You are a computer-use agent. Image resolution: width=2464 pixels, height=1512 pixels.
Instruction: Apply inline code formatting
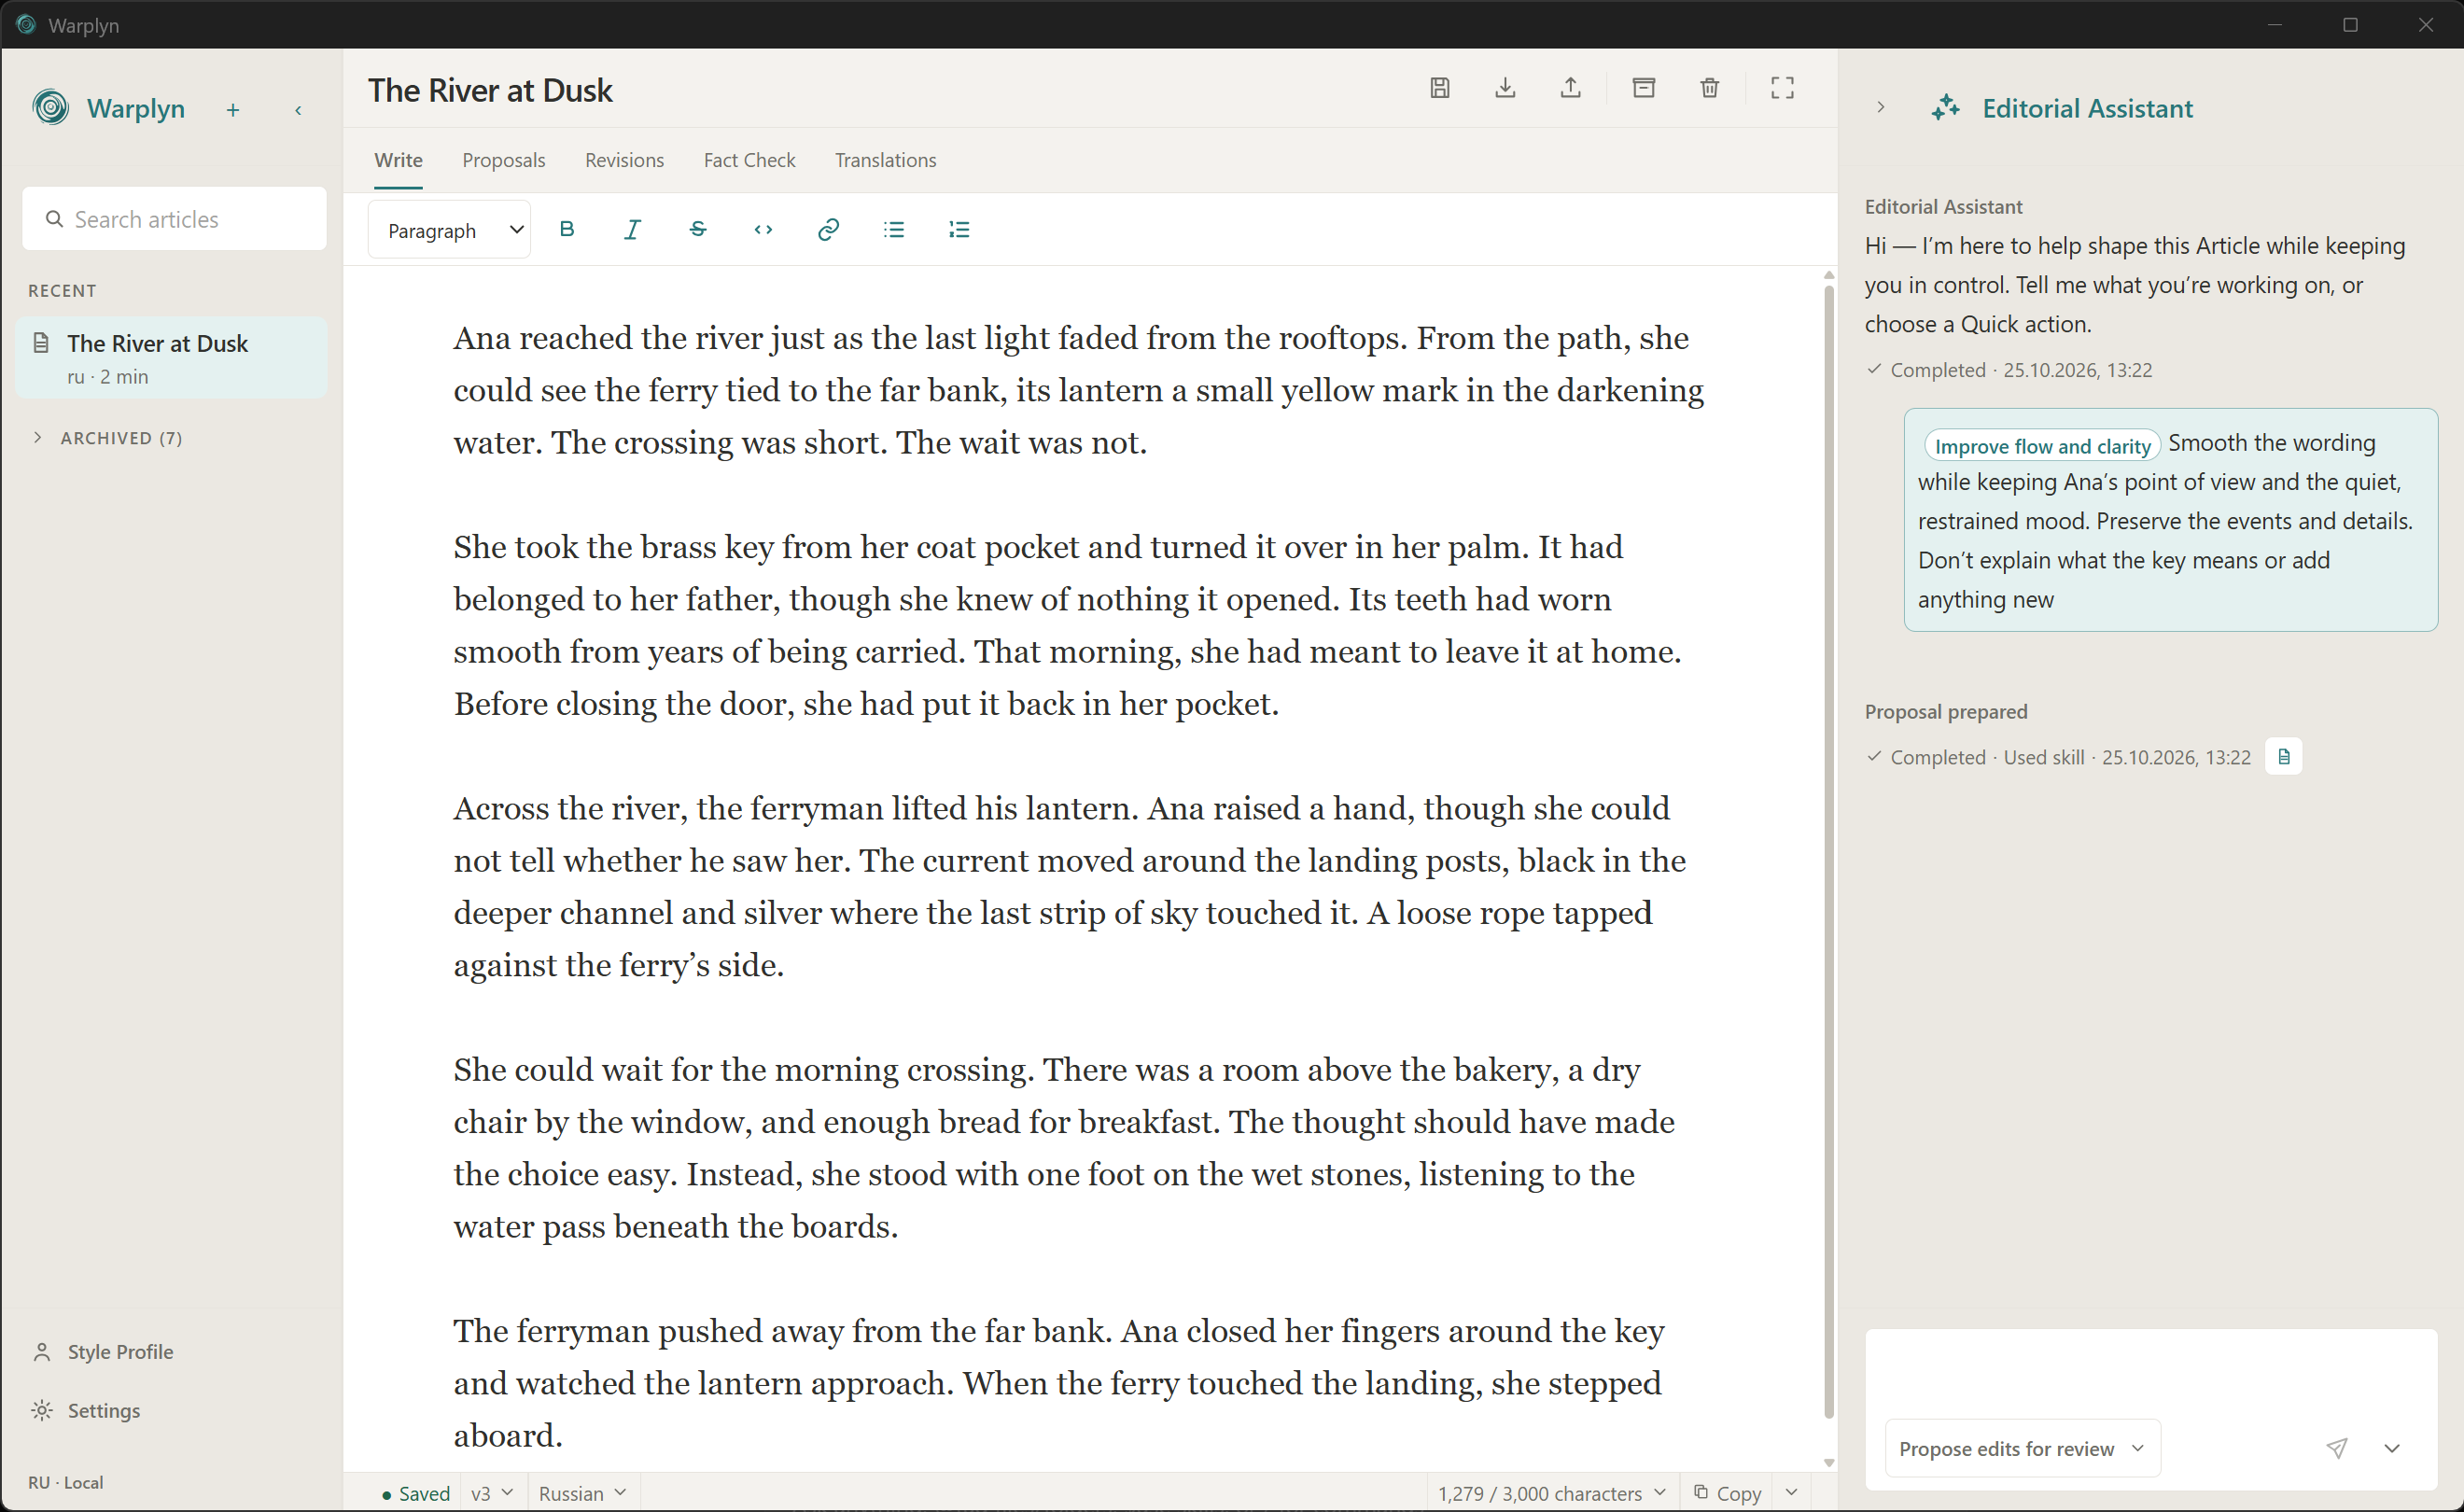point(763,229)
